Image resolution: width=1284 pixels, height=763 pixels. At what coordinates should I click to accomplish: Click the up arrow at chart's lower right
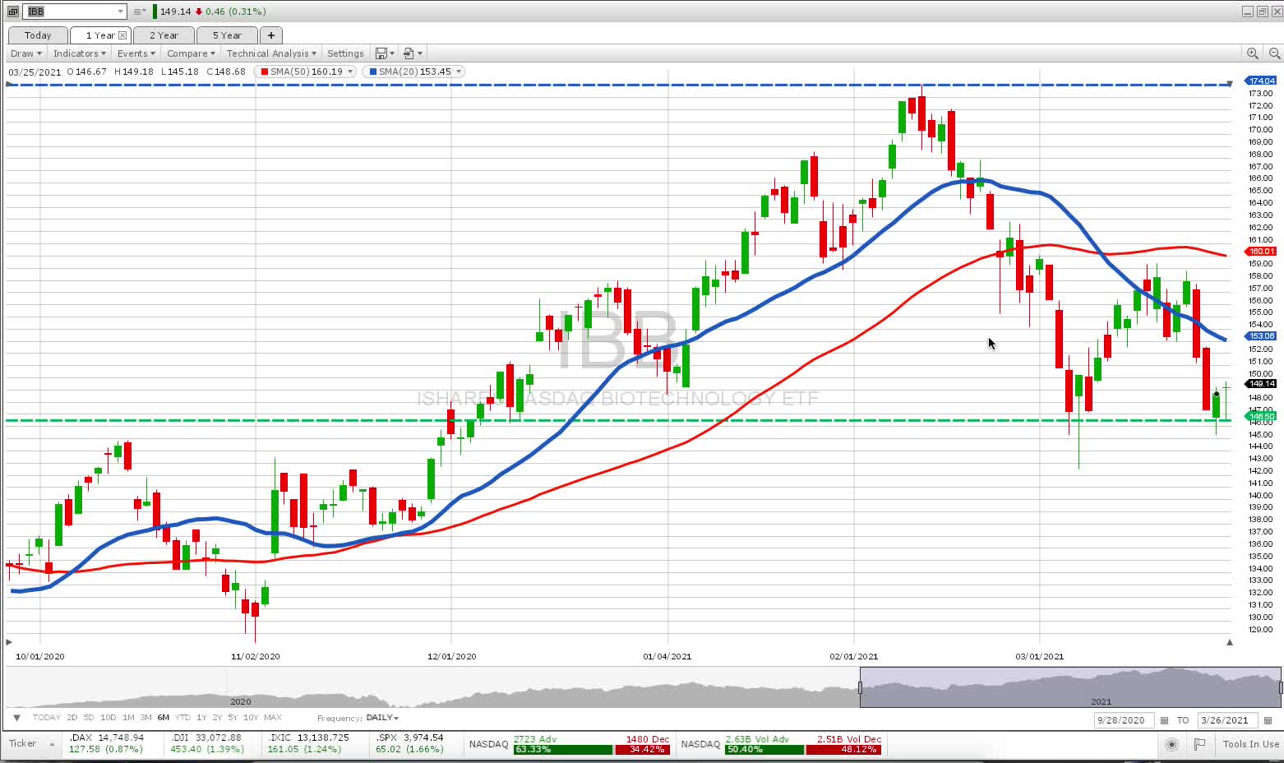pos(1230,642)
